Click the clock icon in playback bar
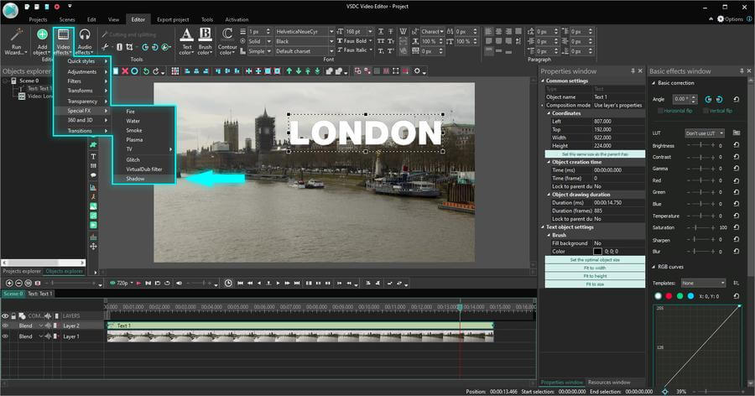The width and height of the screenshot is (755, 396). tap(228, 284)
